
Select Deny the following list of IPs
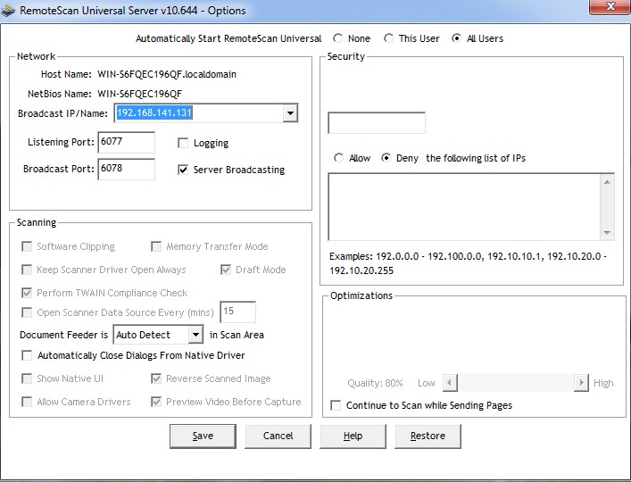pyautogui.click(x=386, y=158)
